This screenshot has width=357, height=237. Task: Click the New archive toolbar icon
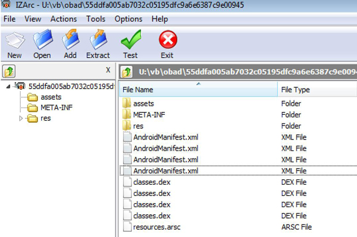[x=15, y=40]
